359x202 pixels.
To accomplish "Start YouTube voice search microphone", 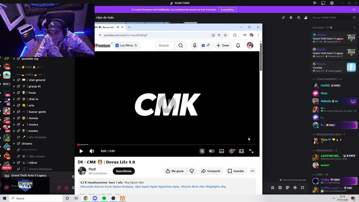I will (x=195, y=45).
